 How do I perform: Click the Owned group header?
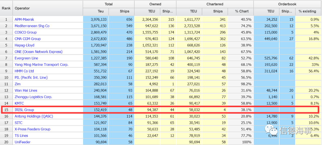(155, 4)
